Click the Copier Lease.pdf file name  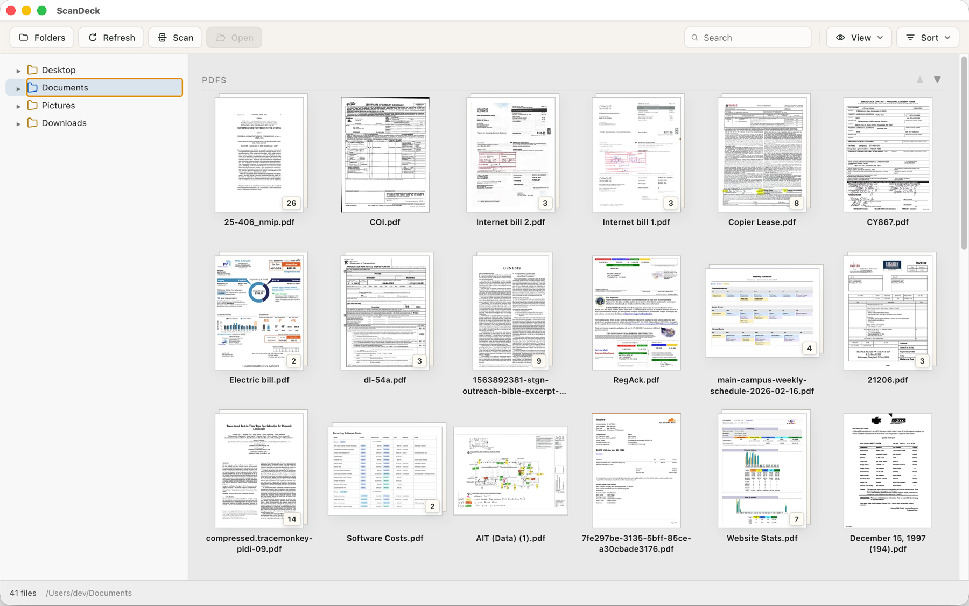[762, 222]
